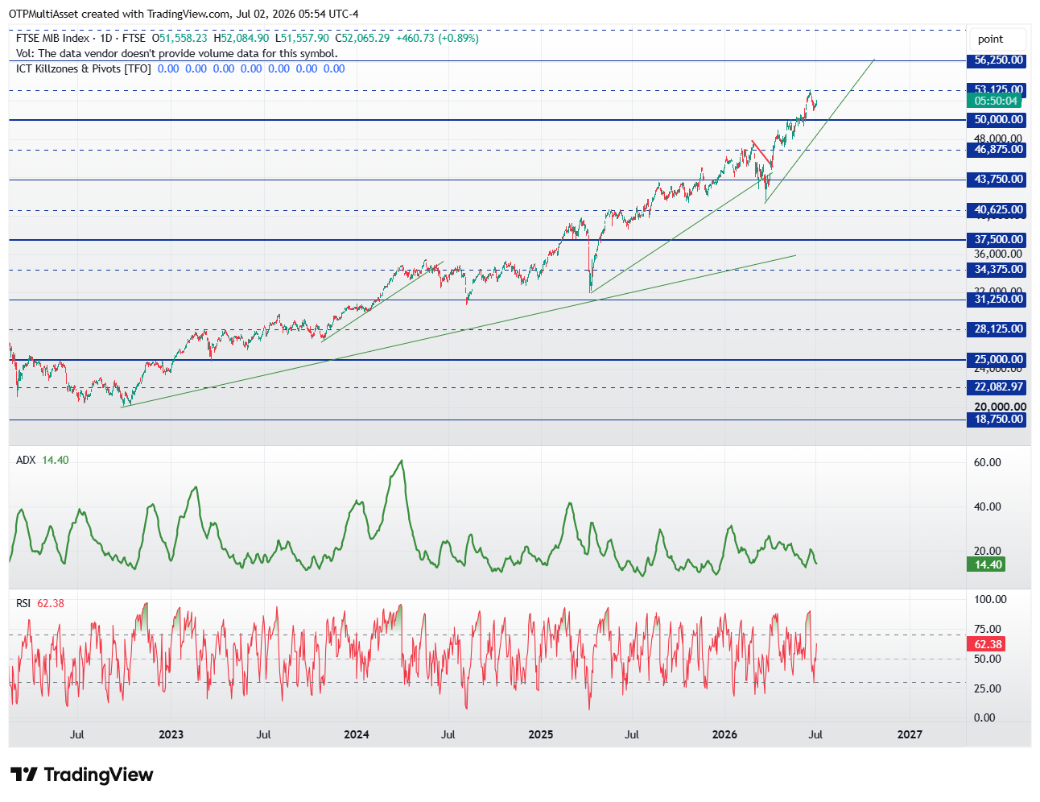Click the 56,250.00 price level label
This screenshot has width=1040, height=802.
pos(998,60)
